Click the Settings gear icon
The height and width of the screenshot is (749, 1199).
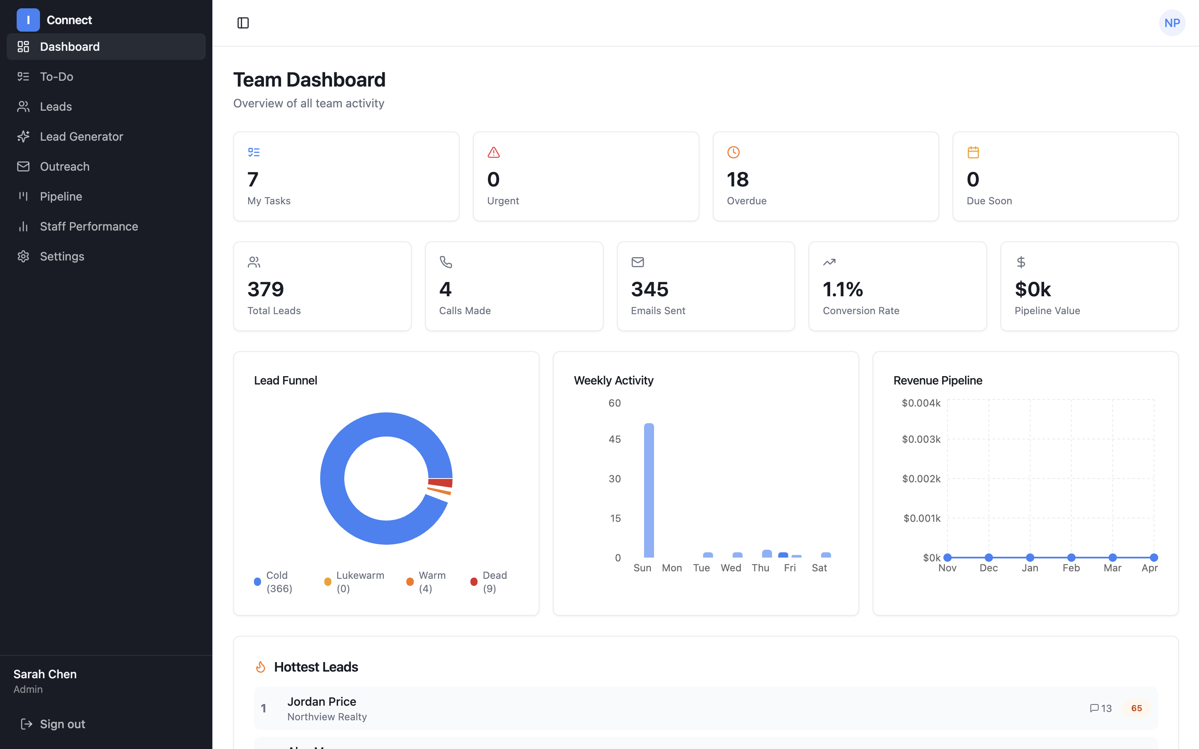pos(23,256)
